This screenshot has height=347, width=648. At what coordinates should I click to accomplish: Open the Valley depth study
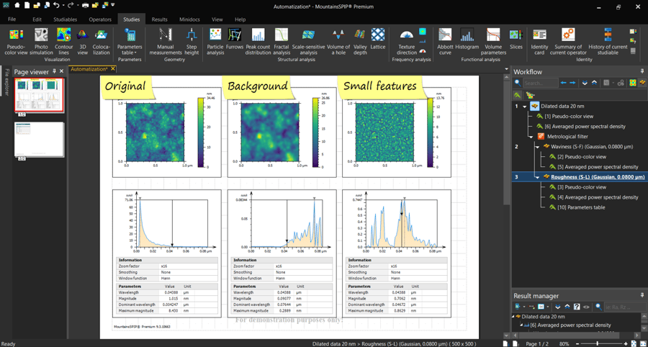[x=360, y=41]
